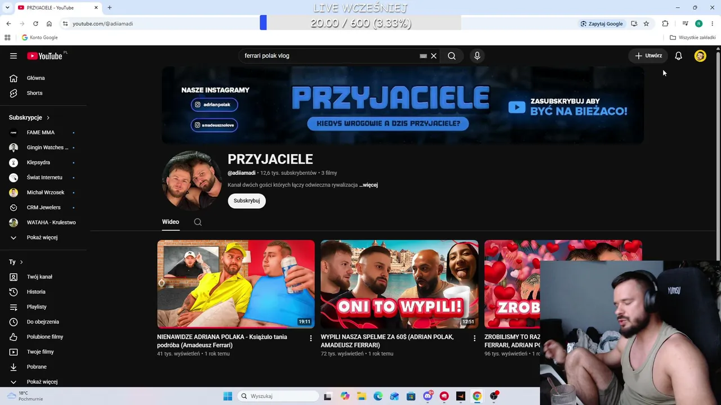This screenshot has width=721, height=405.
Task: Submit the search with the magnifier icon
Action: pyautogui.click(x=452, y=56)
